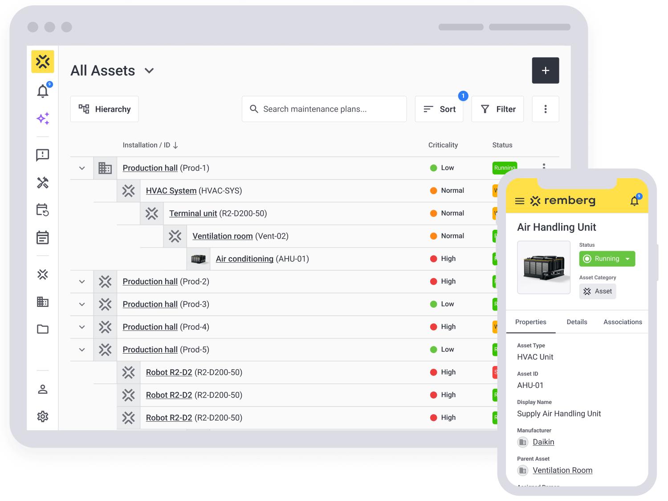Expand the Production hall Prod-4 row
Screen dimensions: 668x501
pyautogui.click(x=82, y=327)
